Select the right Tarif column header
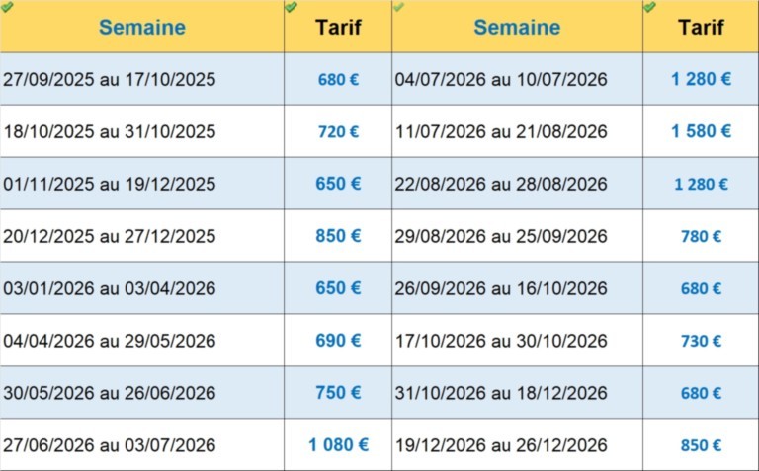This screenshot has height=471, width=759. [x=701, y=28]
